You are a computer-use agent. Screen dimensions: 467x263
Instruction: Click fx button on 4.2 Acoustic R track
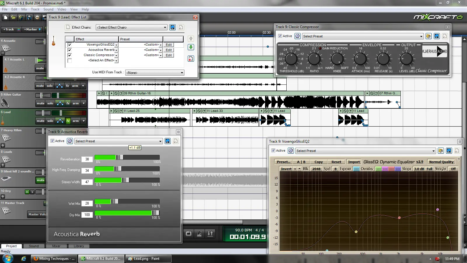point(67,86)
